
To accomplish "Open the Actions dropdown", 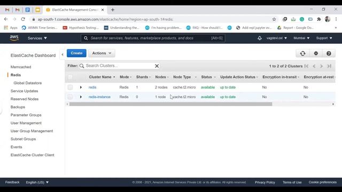I will click(102, 53).
